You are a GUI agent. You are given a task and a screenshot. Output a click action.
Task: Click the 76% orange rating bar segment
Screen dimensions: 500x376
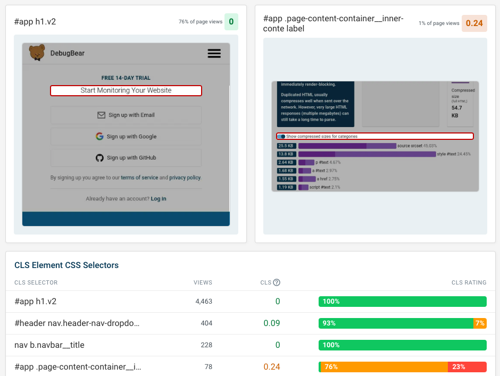tap(384, 367)
